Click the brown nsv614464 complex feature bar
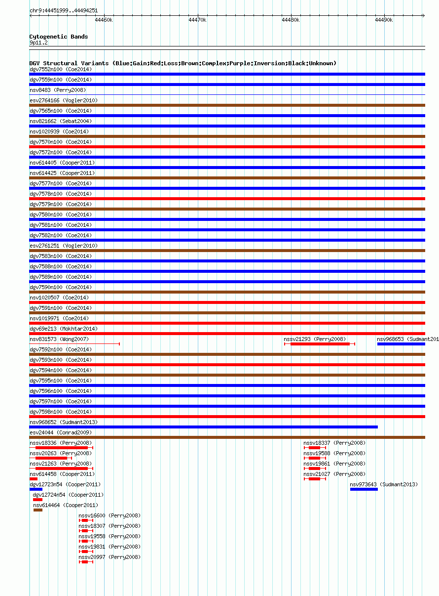Screen dimensions: 439x596 point(38,510)
